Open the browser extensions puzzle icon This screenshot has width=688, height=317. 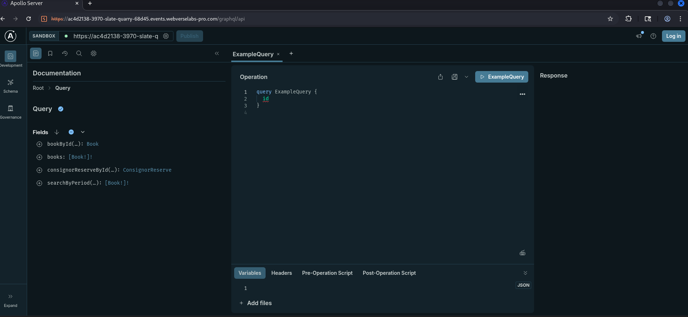click(x=628, y=19)
